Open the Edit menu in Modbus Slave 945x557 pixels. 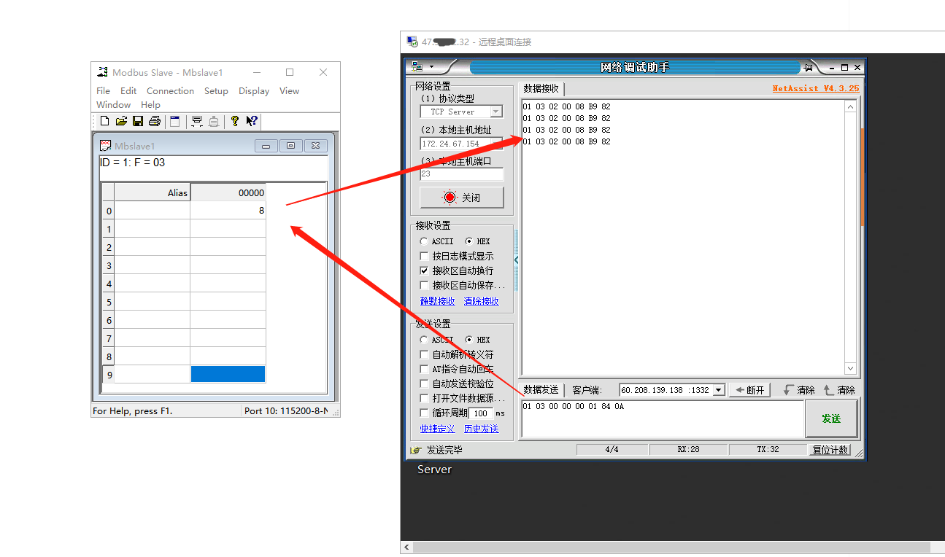[x=128, y=91]
